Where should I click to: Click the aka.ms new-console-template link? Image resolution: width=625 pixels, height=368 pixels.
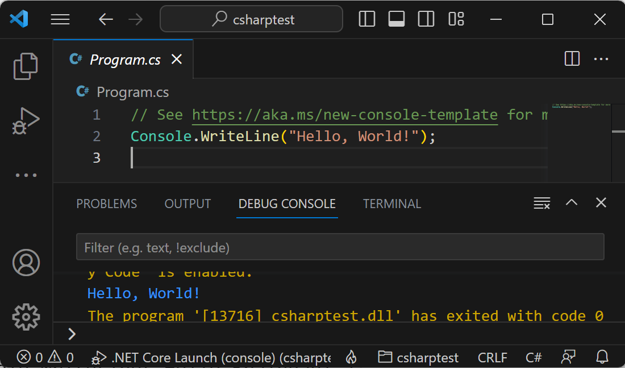(345, 115)
